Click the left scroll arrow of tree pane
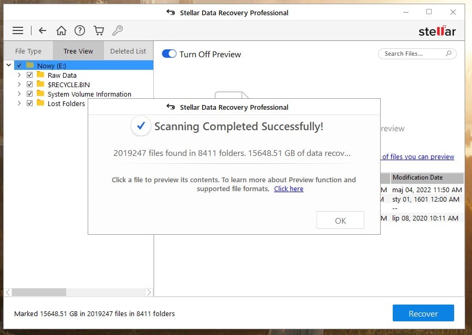 (x=8, y=292)
